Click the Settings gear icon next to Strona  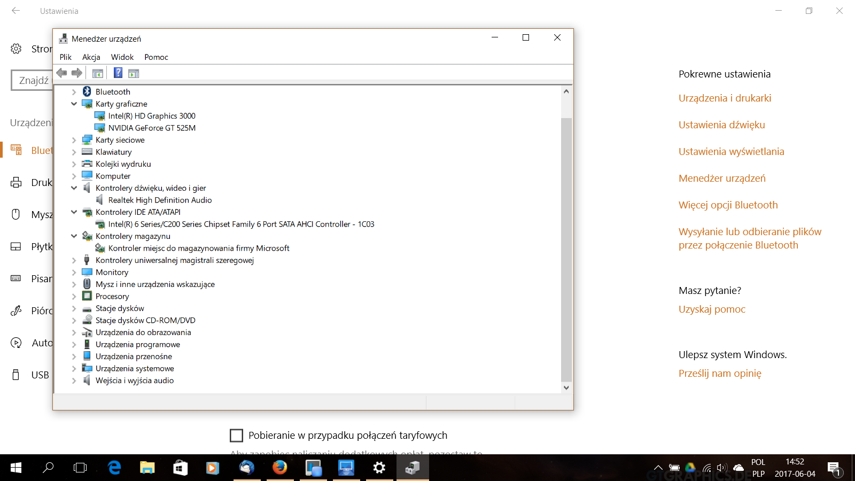(x=16, y=49)
